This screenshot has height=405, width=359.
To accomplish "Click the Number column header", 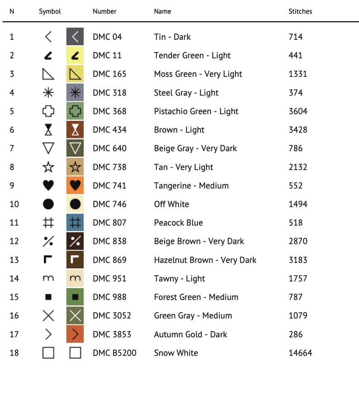I will pos(104,11).
